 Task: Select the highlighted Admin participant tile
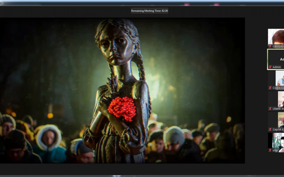tap(276, 59)
